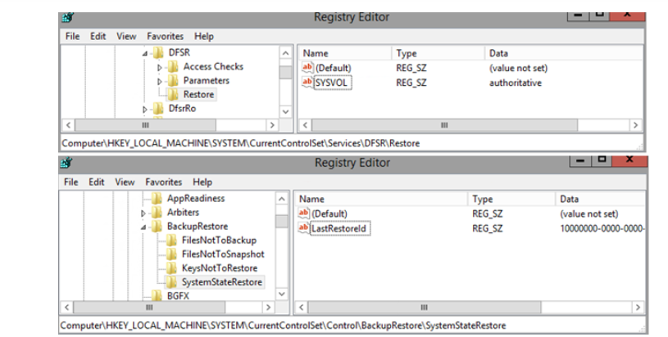
Task: Click the Access Checks folder icon
Action: tap(173, 67)
